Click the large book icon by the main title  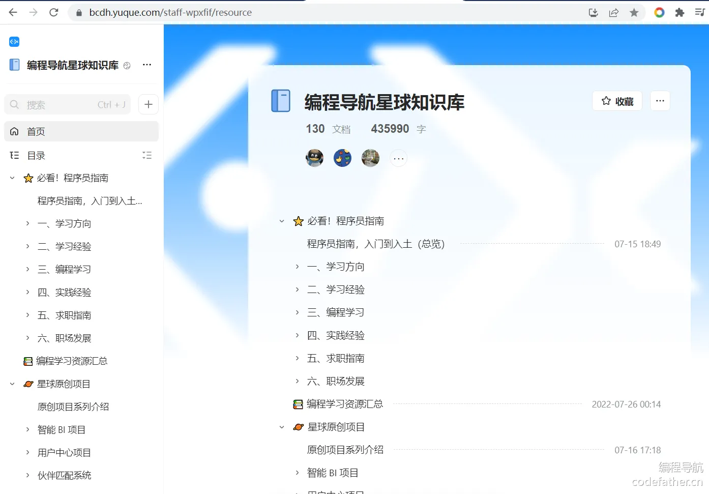[281, 101]
